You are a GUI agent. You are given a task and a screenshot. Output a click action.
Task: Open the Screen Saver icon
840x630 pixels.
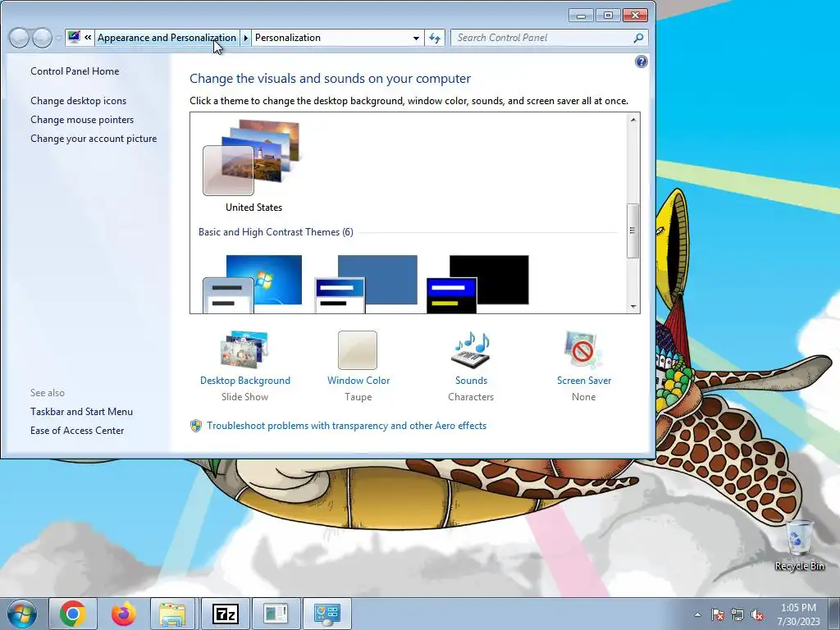coord(583,349)
